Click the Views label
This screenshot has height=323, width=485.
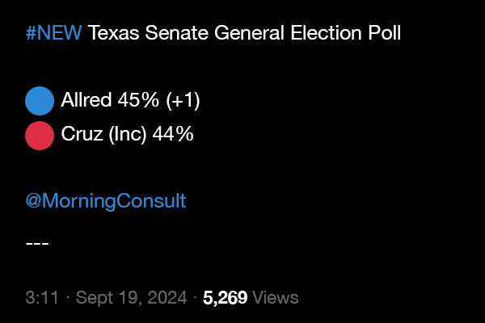(x=276, y=298)
